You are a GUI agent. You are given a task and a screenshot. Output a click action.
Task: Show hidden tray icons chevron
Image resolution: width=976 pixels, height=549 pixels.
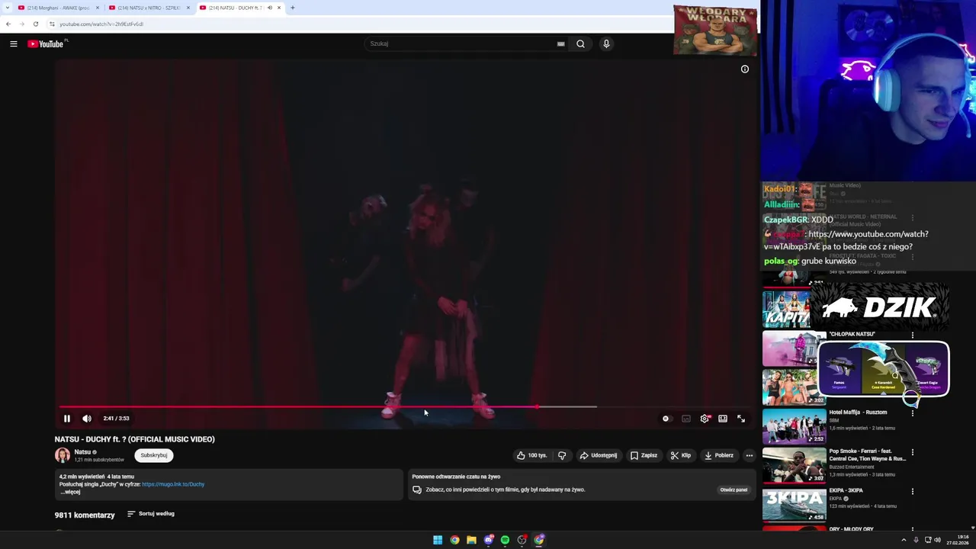pyautogui.click(x=904, y=540)
